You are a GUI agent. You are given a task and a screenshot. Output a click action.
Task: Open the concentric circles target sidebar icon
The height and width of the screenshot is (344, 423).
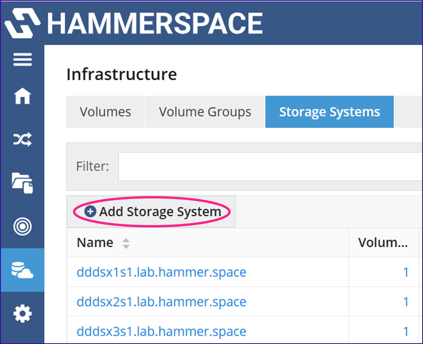tap(22, 227)
